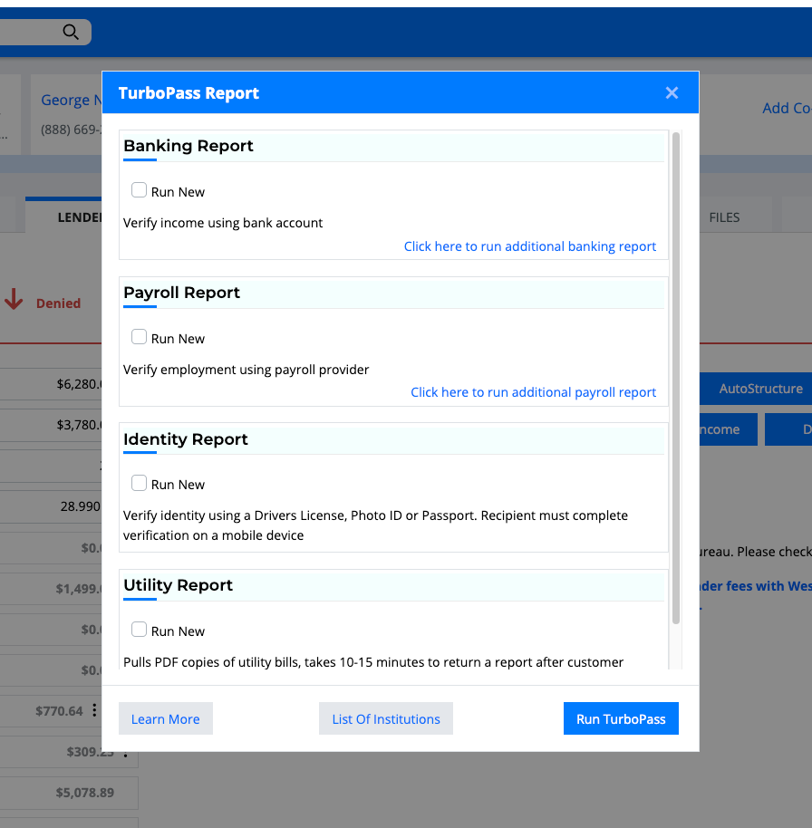Check Run New under Identity Report
Viewport: 812px width, 828px height.
(139, 483)
